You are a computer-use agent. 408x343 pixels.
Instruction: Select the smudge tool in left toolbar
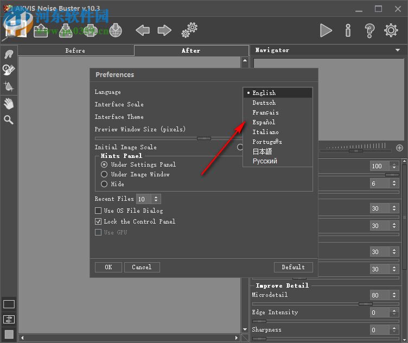coord(9,54)
